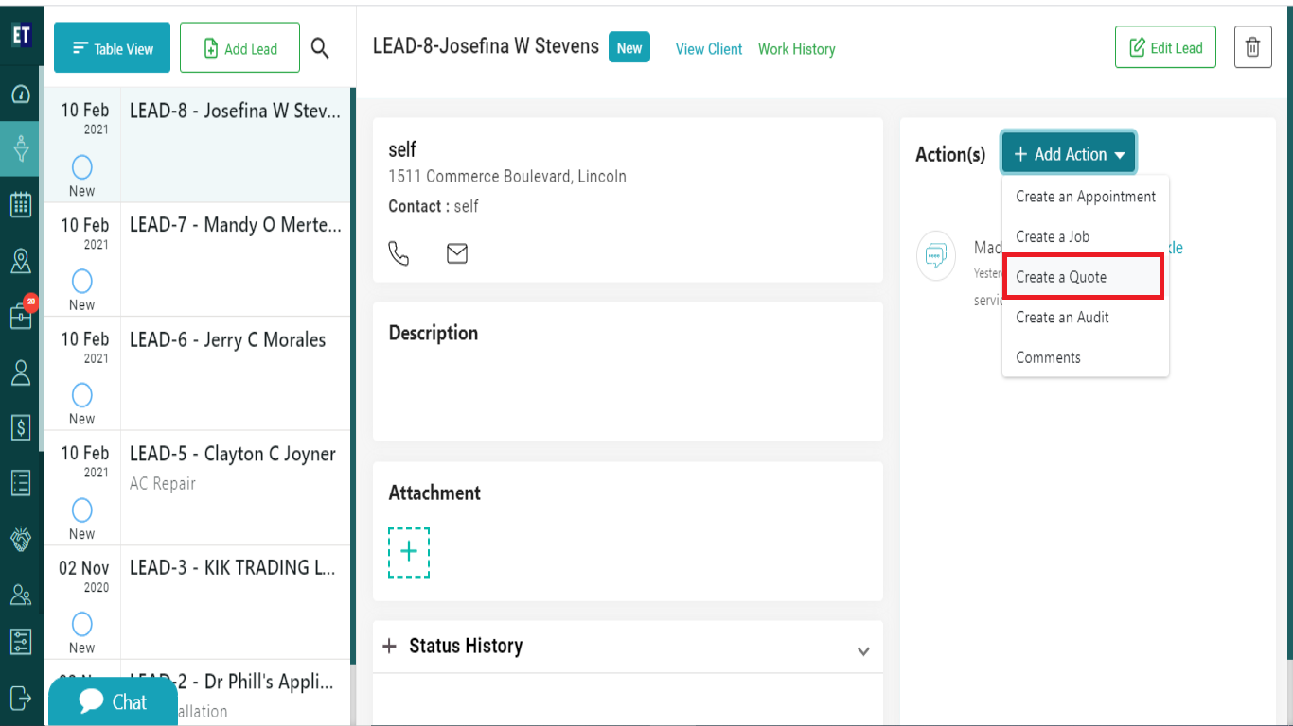Open the map location pin icon
The image size is (1293, 726).
[x=21, y=261]
